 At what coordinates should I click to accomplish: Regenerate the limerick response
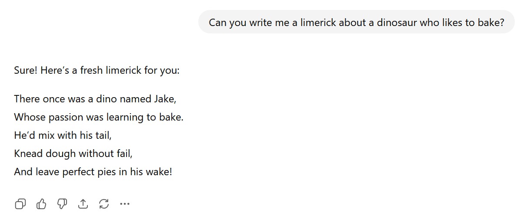pos(104,203)
